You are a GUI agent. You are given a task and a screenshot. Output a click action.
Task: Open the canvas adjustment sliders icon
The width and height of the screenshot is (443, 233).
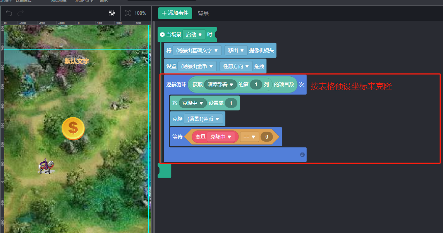[112, 13]
